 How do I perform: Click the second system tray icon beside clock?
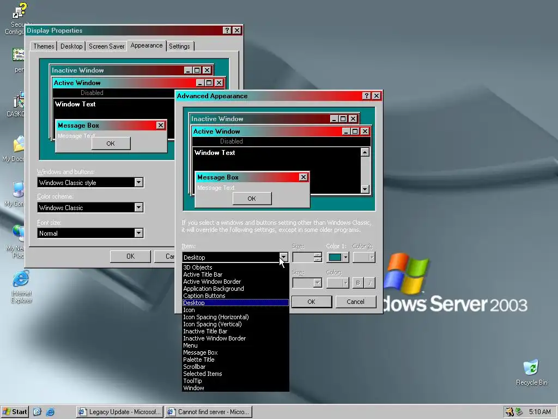pyautogui.click(x=519, y=412)
